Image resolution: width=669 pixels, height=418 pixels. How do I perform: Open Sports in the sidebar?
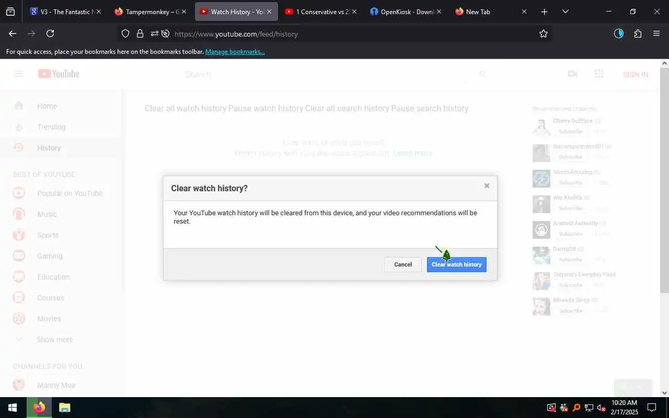(62, 235)
